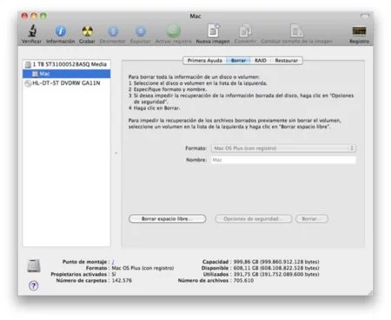Click Cambiar tamaño de la imagen icon
The image size is (391, 320).
[296, 31]
